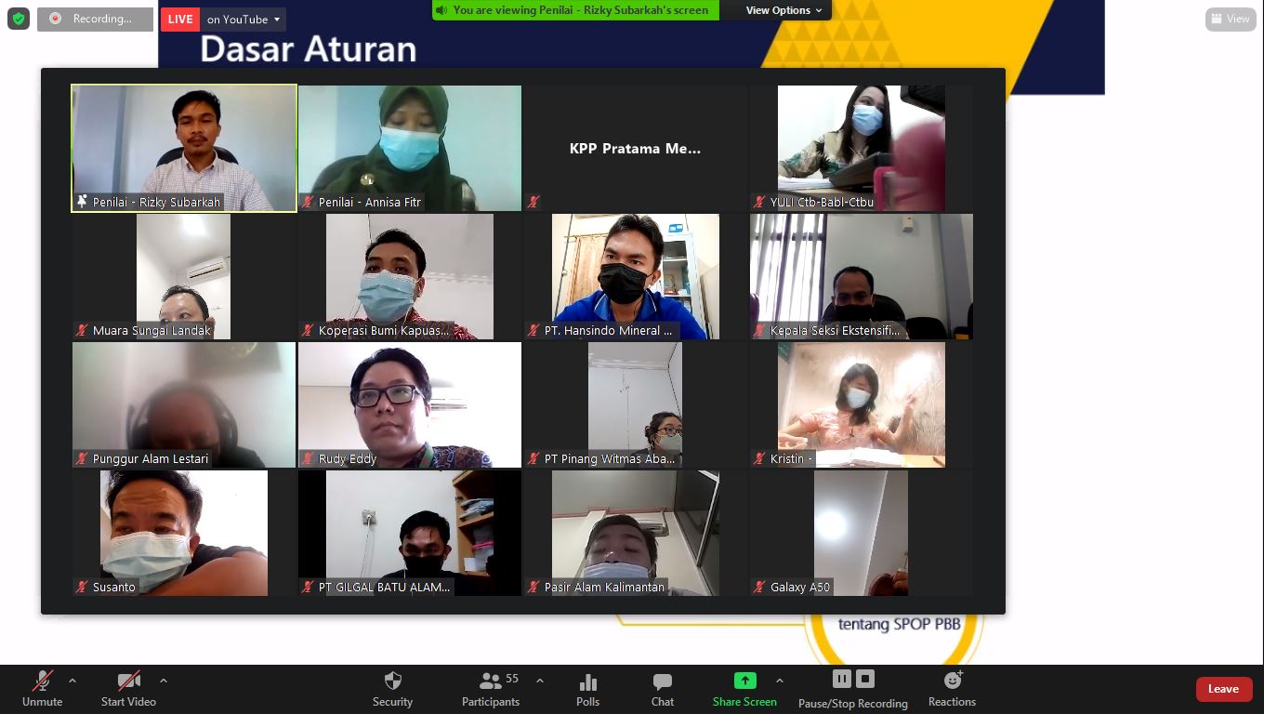Image resolution: width=1264 pixels, height=714 pixels.
Task: Open audio options arrow next to Unmute
Action: 72,681
